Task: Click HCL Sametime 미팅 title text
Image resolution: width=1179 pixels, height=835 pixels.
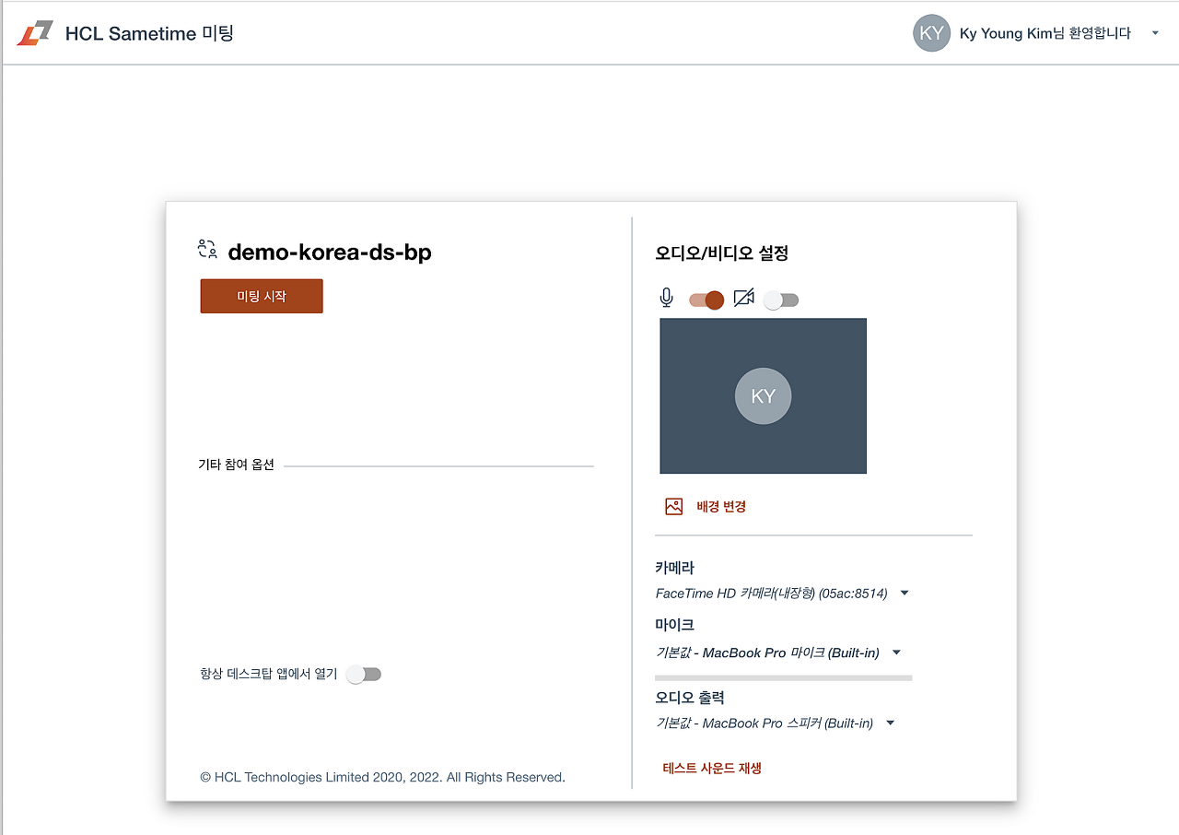Action: point(149,34)
